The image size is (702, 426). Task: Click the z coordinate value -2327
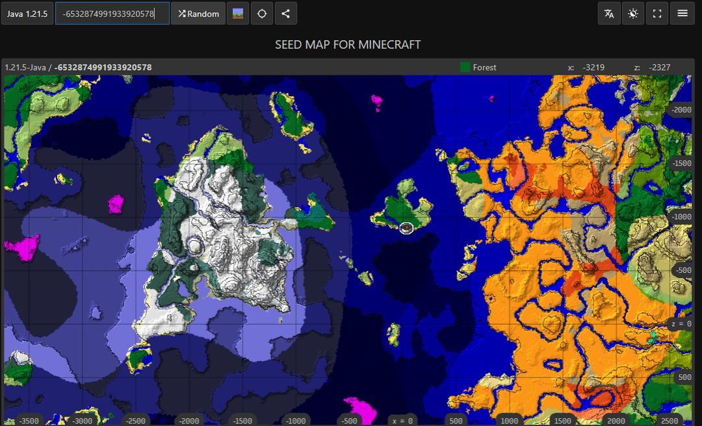(x=658, y=68)
